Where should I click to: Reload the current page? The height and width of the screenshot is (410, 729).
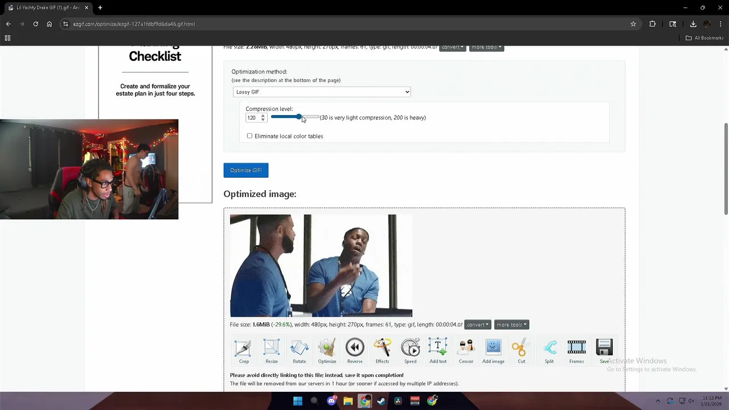(x=35, y=24)
